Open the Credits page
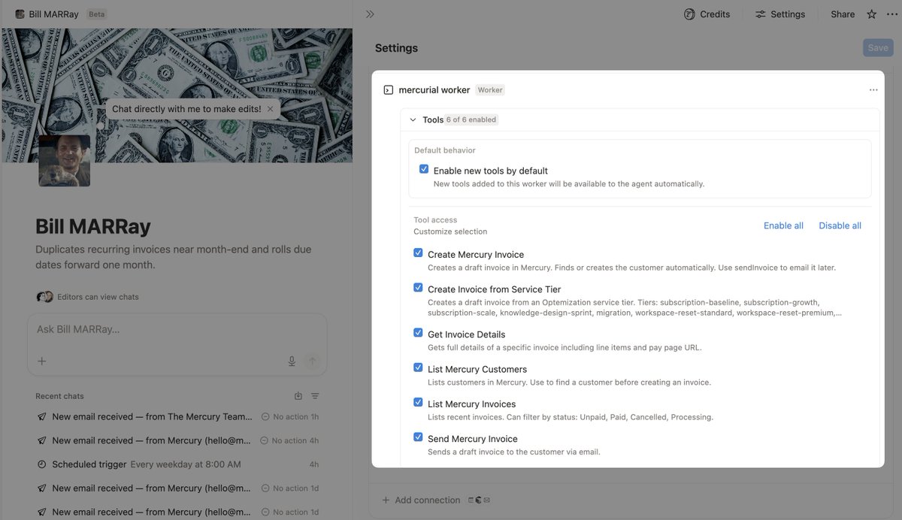Screen dimensions: 902x520 click(707, 14)
